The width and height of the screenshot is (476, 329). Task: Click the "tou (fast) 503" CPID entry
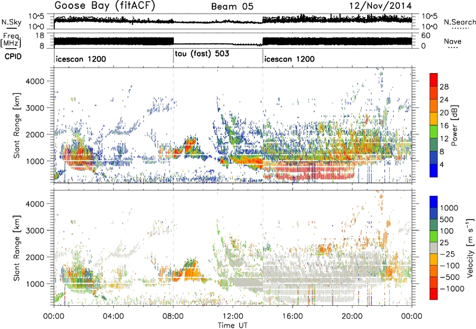[202, 54]
